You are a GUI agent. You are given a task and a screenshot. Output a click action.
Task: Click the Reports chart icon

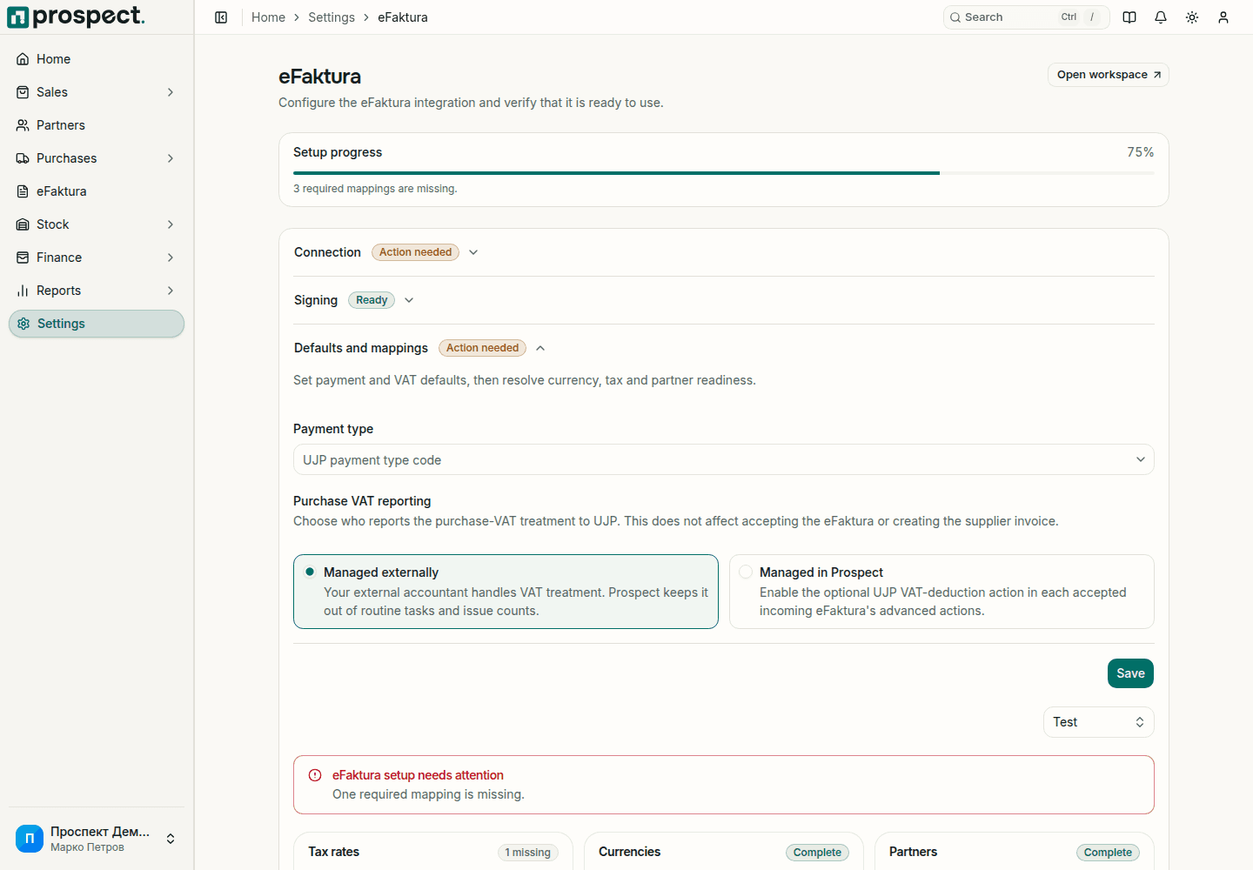tap(23, 291)
